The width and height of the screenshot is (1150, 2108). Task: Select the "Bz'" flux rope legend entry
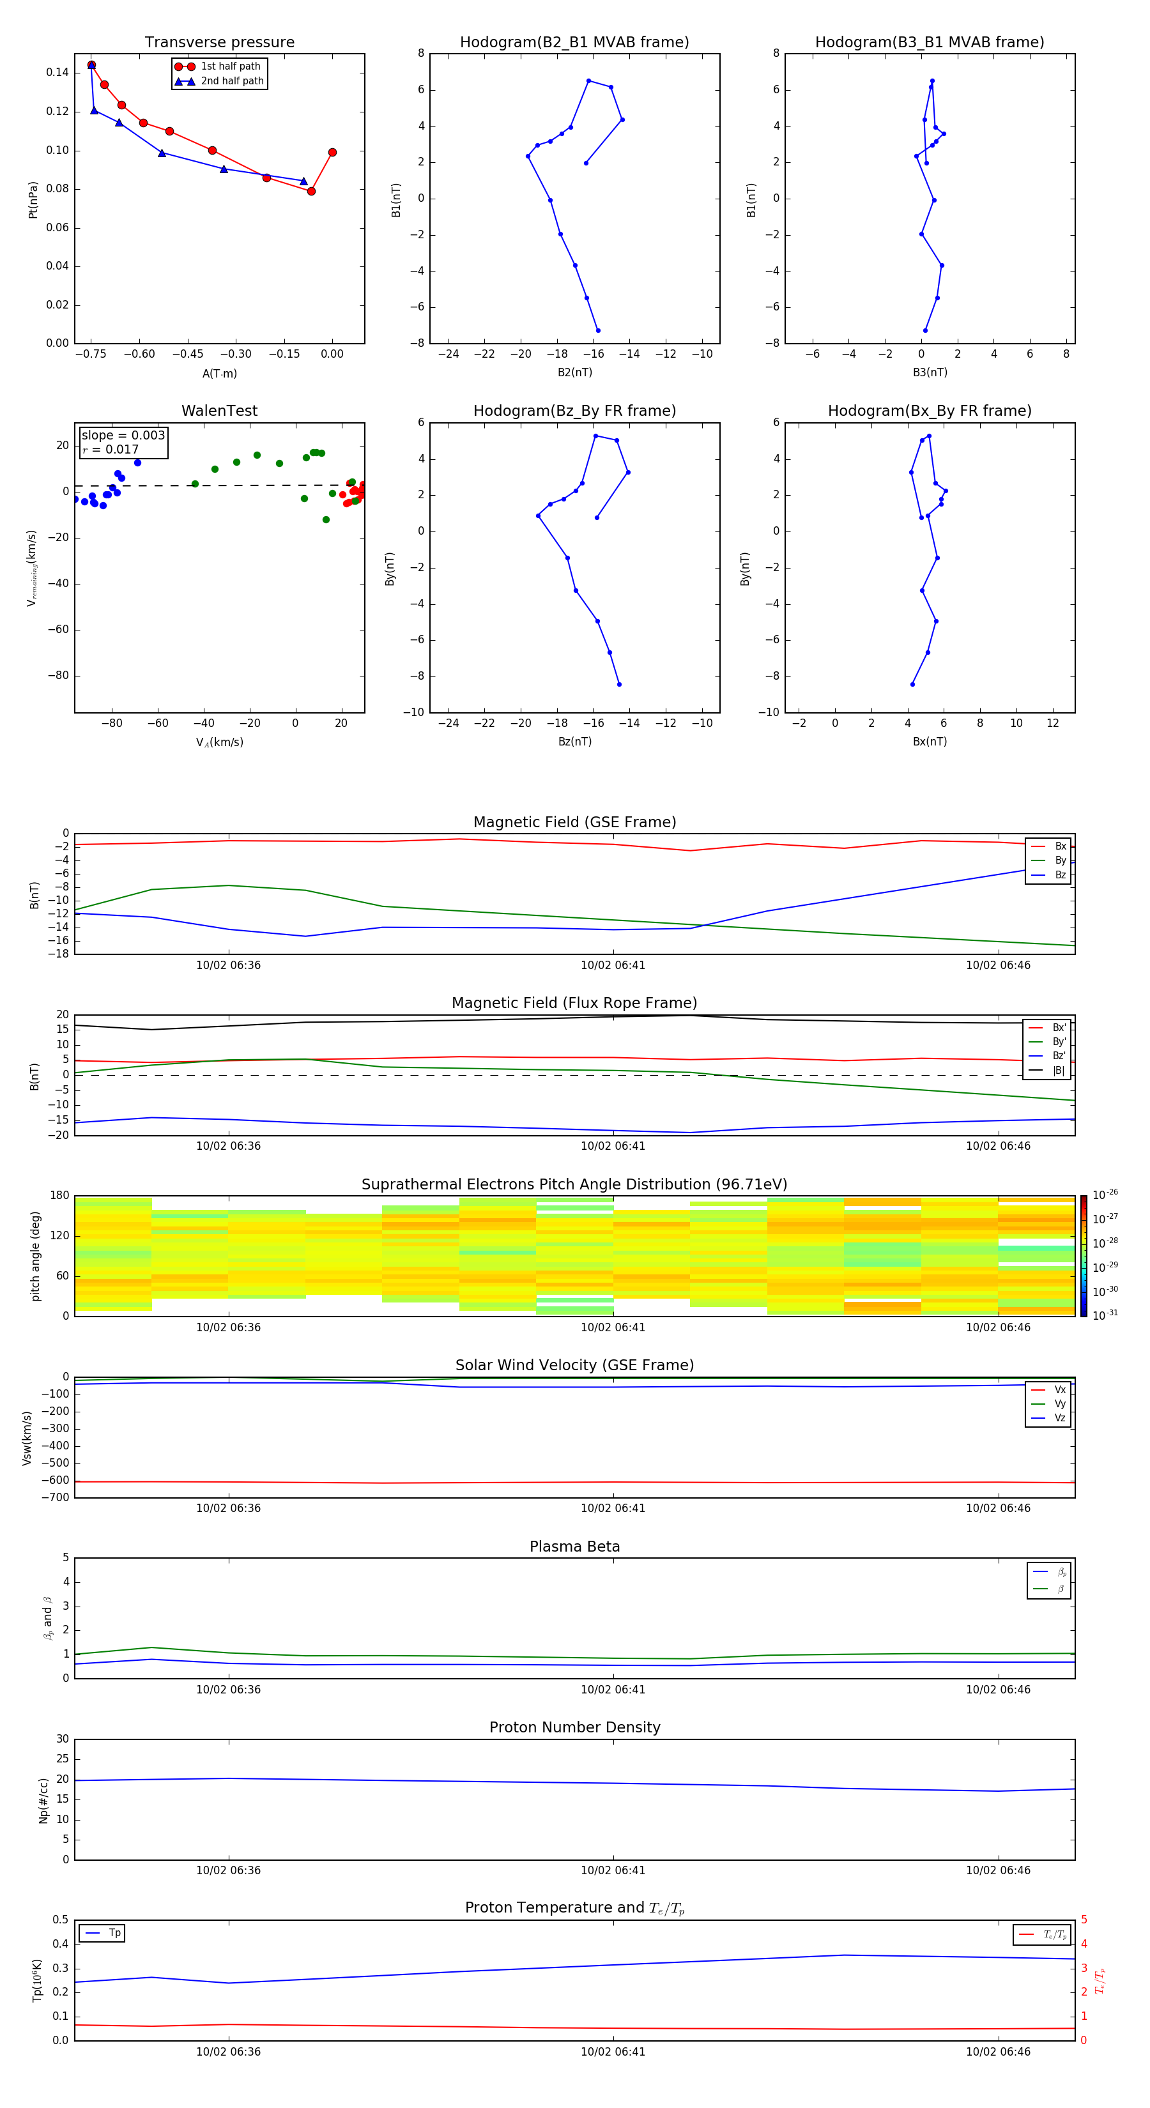click(1047, 1056)
